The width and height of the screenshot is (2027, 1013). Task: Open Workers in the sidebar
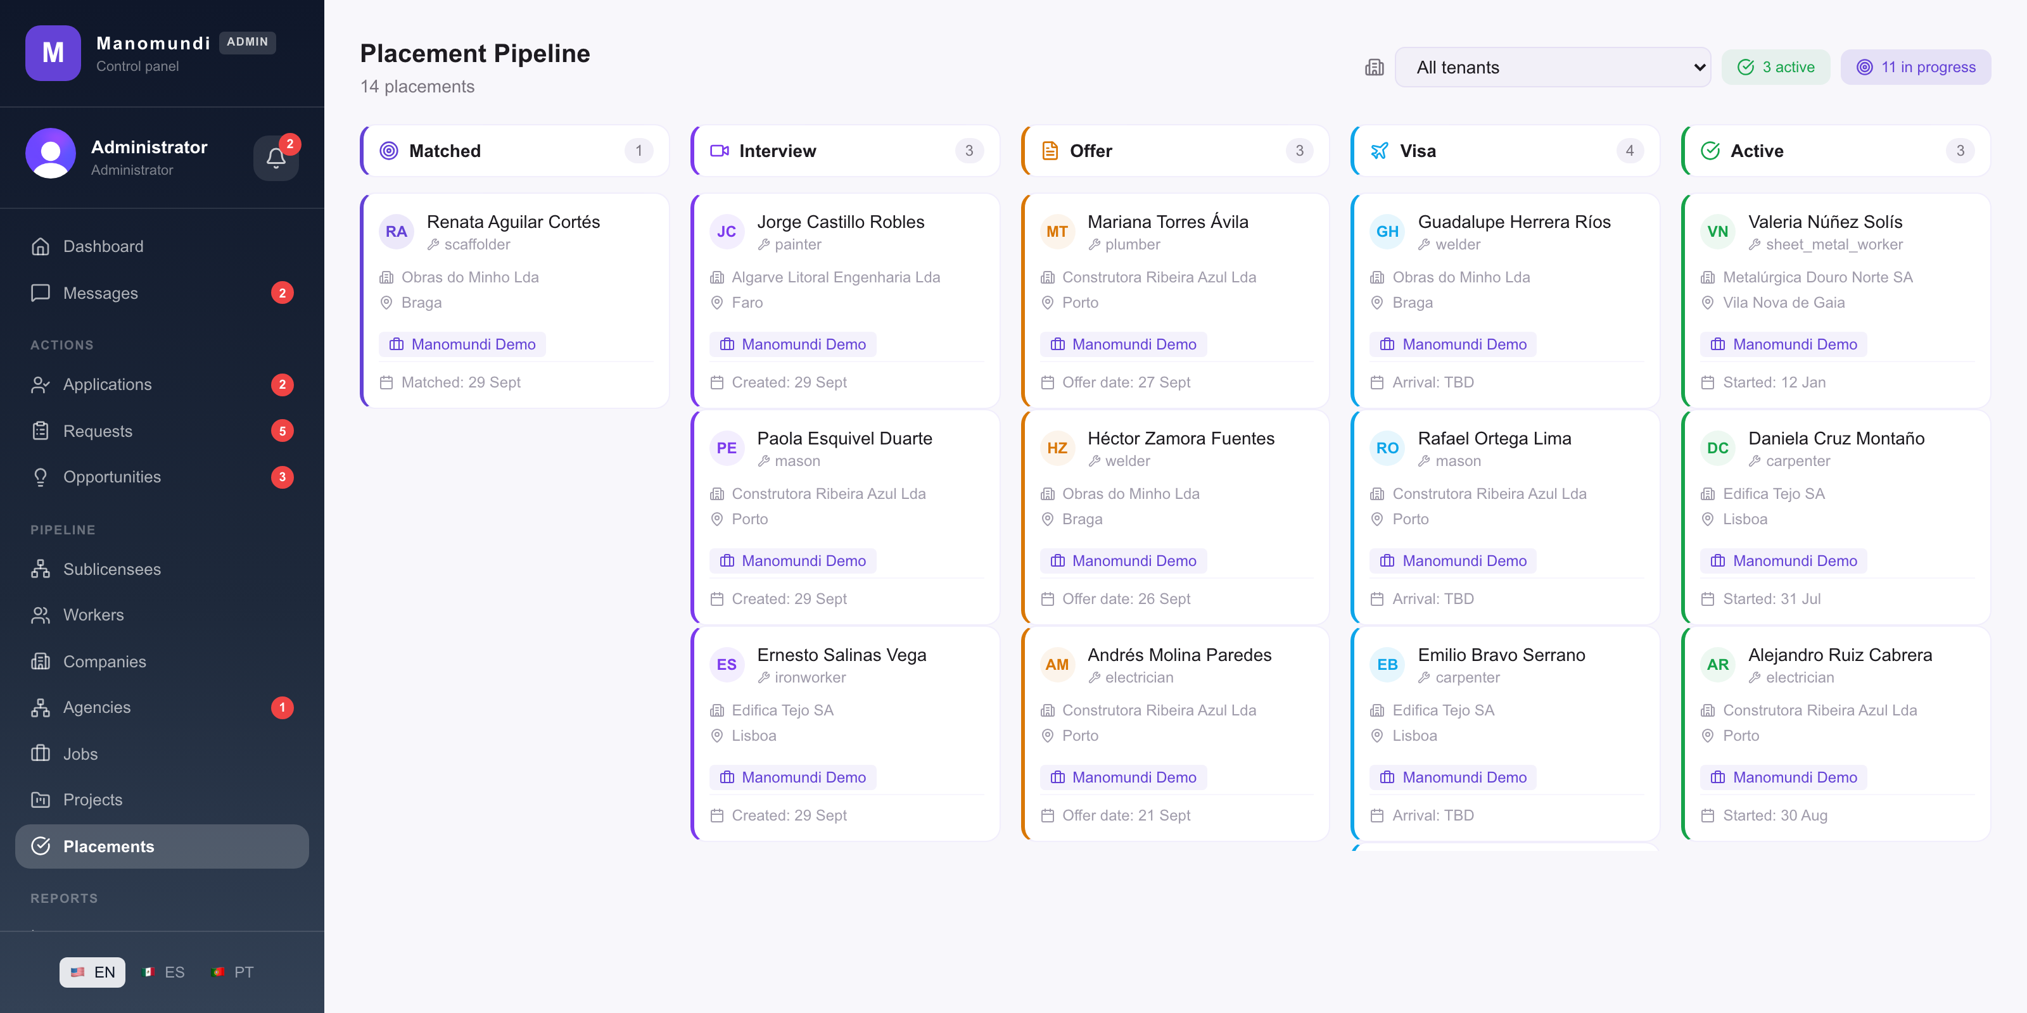point(162,615)
